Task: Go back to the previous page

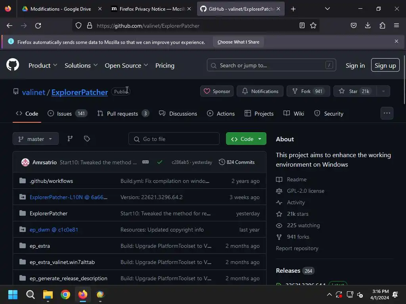Action: [x=10, y=26]
